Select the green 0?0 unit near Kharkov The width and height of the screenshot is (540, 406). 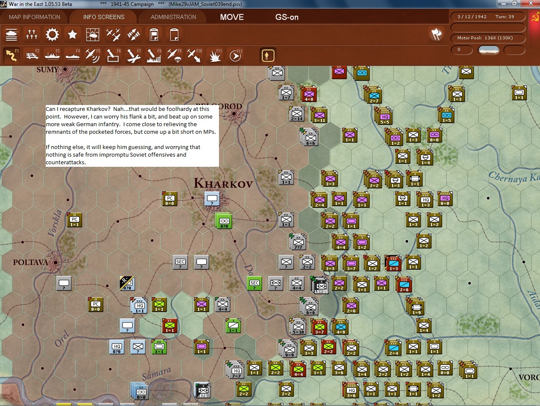[x=224, y=221]
